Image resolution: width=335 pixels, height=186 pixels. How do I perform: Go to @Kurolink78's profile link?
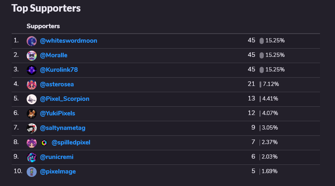[x=59, y=70]
